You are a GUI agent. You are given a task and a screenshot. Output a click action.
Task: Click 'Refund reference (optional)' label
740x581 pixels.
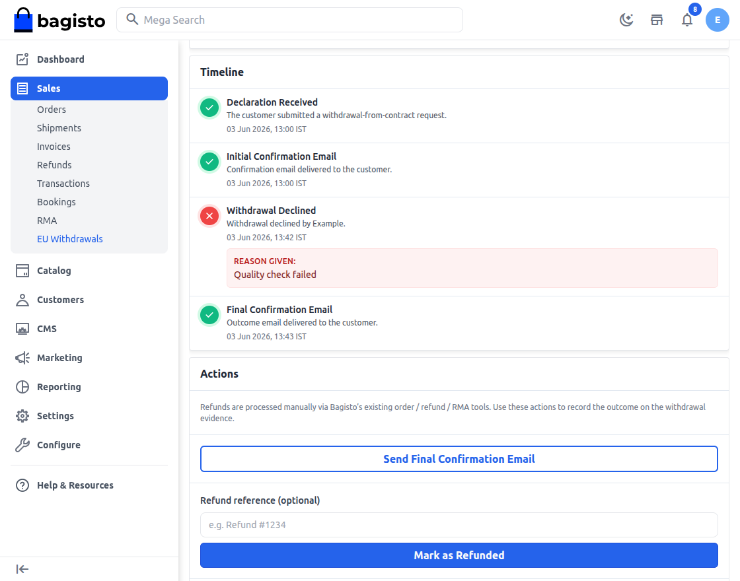(x=260, y=500)
